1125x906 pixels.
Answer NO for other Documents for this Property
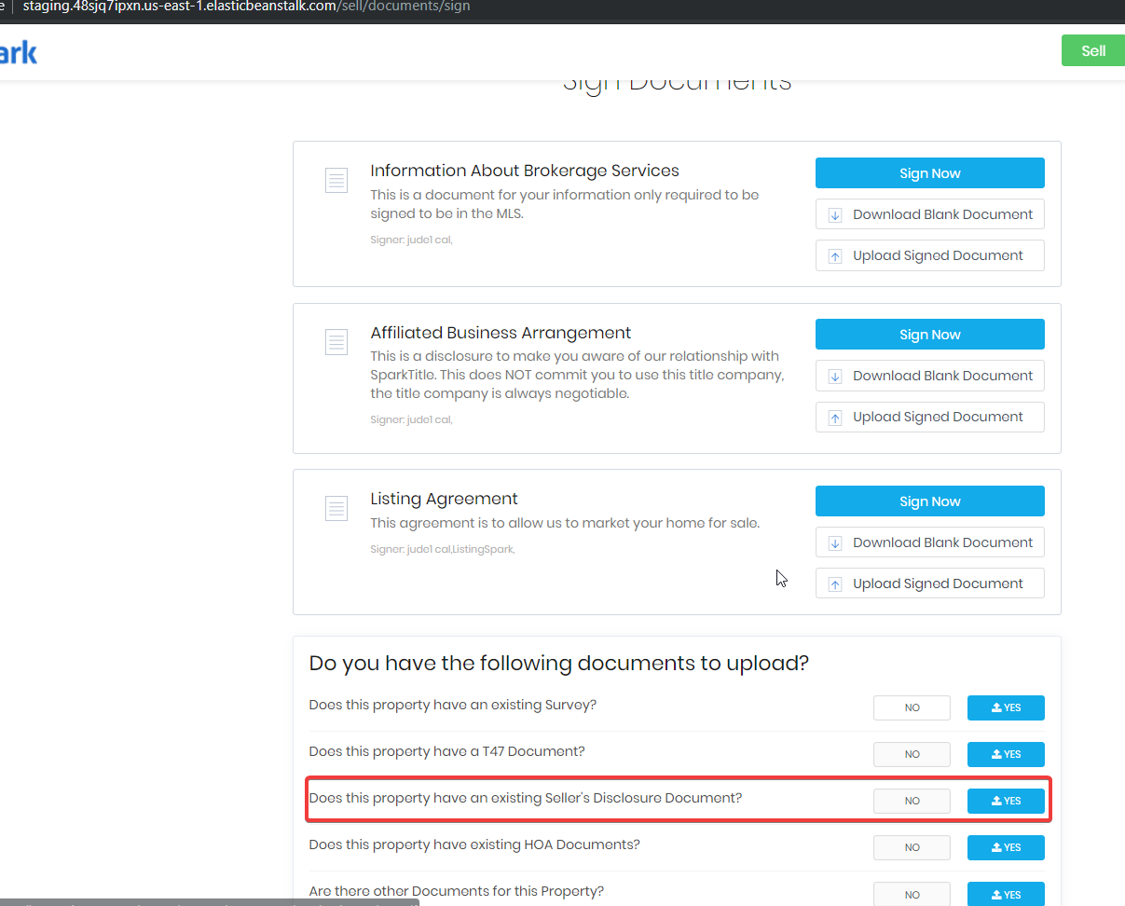(x=912, y=894)
